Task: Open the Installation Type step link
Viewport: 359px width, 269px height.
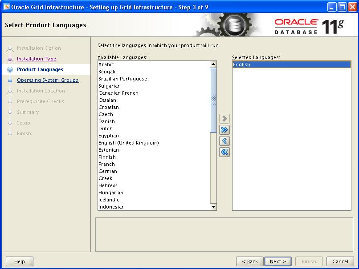Action: tap(37, 59)
